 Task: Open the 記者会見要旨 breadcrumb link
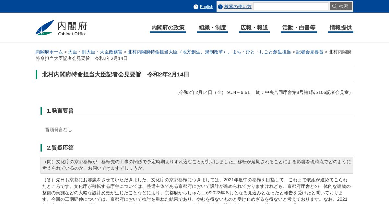tap(310, 52)
